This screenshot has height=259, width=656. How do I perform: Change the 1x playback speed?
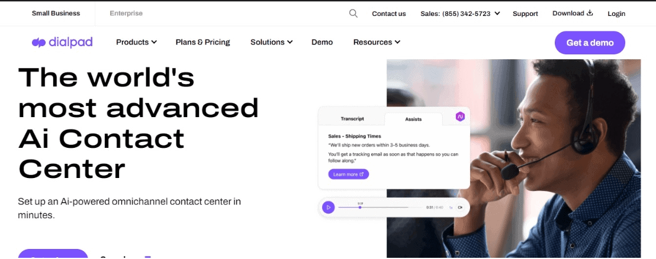(451, 207)
